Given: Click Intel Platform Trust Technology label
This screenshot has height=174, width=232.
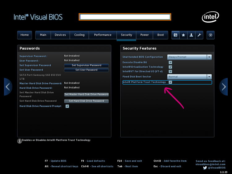Looking at the screenshot, I should point(144,82).
